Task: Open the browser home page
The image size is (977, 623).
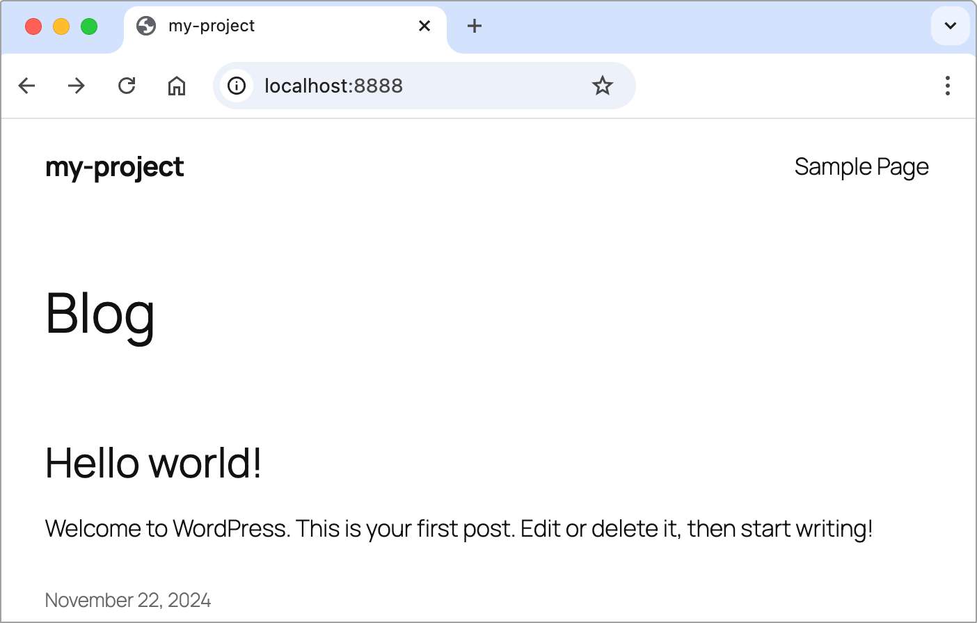Action: pyautogui.click(x=177, y=86)
